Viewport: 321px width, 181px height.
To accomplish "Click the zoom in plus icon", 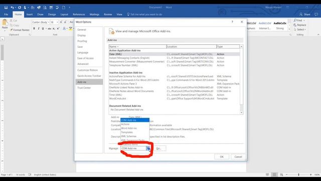I will (311, 174).
